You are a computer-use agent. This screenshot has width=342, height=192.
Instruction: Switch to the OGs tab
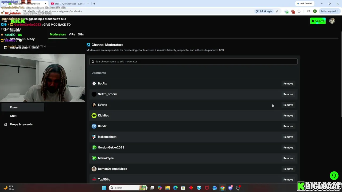coord(81,34)
